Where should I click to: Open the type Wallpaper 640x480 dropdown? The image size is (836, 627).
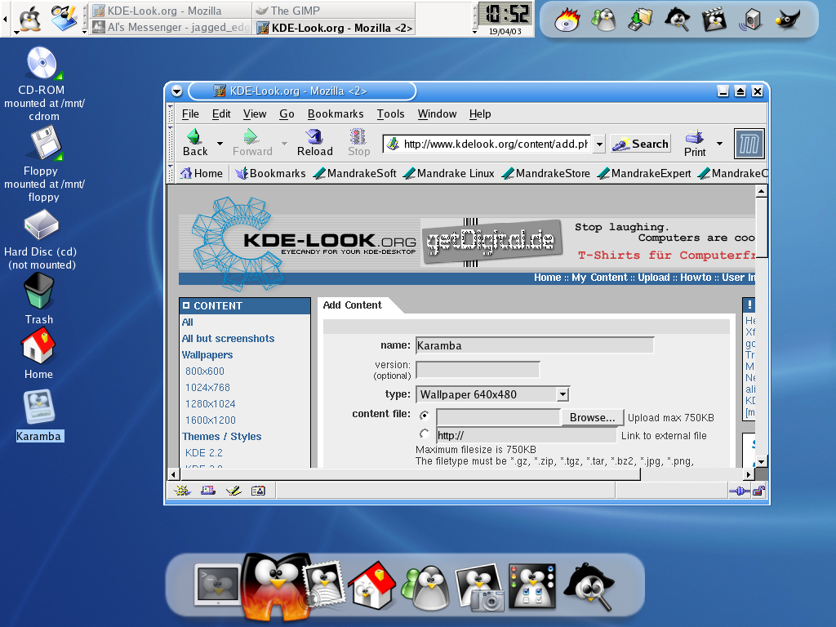tap(492, 394)
